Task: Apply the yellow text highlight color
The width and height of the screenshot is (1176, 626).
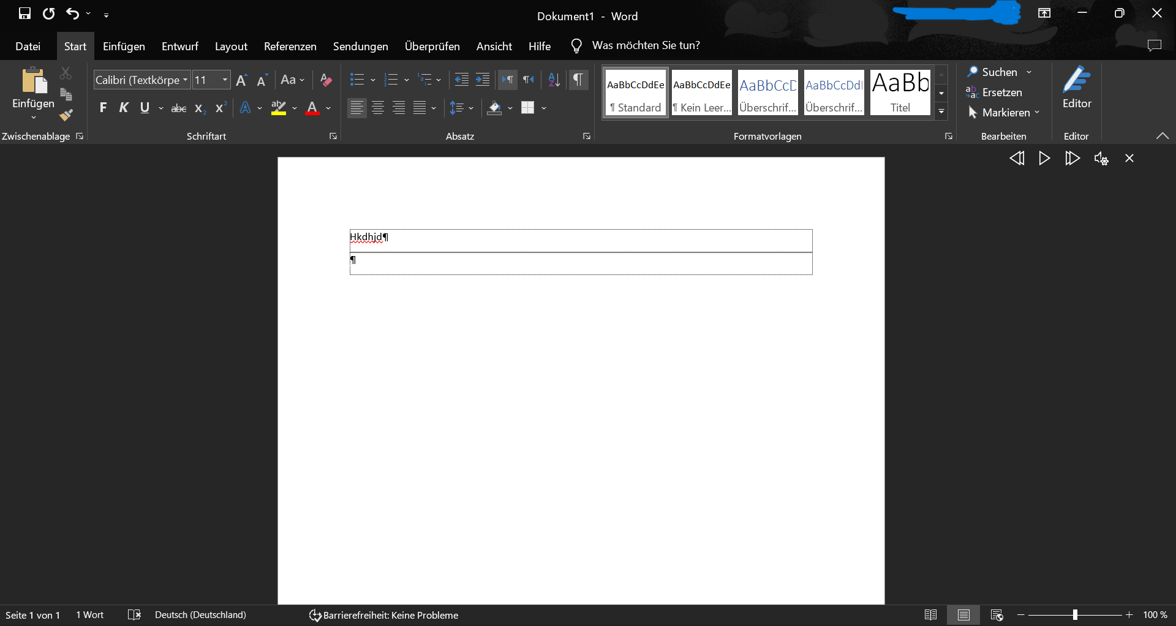Action: (x=278, y=108)
